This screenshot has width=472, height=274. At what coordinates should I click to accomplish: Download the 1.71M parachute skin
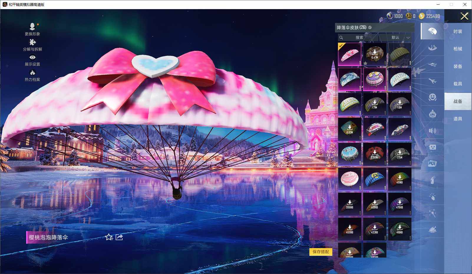point(375,104)
